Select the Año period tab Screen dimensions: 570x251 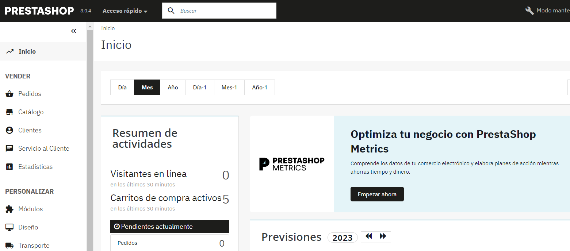(x=173, y=88)
